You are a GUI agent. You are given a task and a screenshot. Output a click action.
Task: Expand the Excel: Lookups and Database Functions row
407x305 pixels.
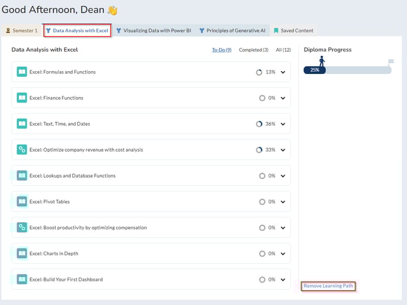coord(283,176)
